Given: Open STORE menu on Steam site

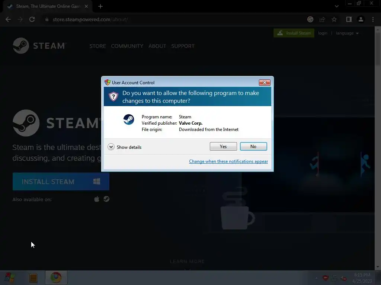Looking at the screenshot, I should click(x=97, y=46).
